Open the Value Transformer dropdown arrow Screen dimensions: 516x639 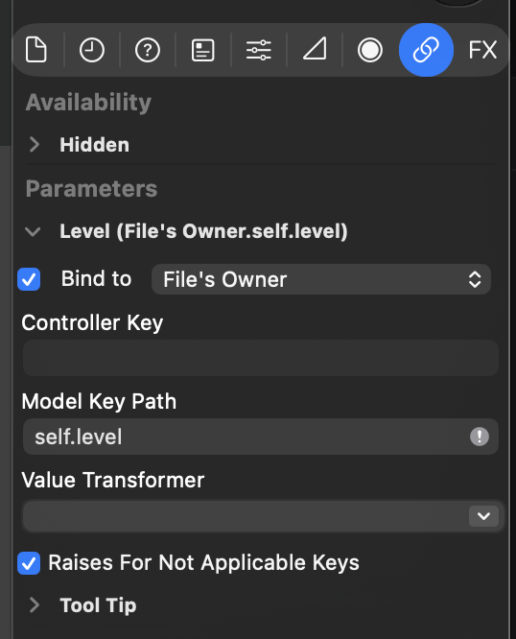(x=483, y=516)
